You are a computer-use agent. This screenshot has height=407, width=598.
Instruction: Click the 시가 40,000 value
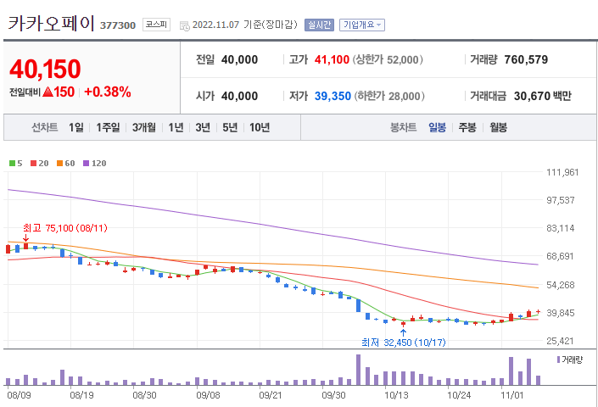tap(239, 96)
